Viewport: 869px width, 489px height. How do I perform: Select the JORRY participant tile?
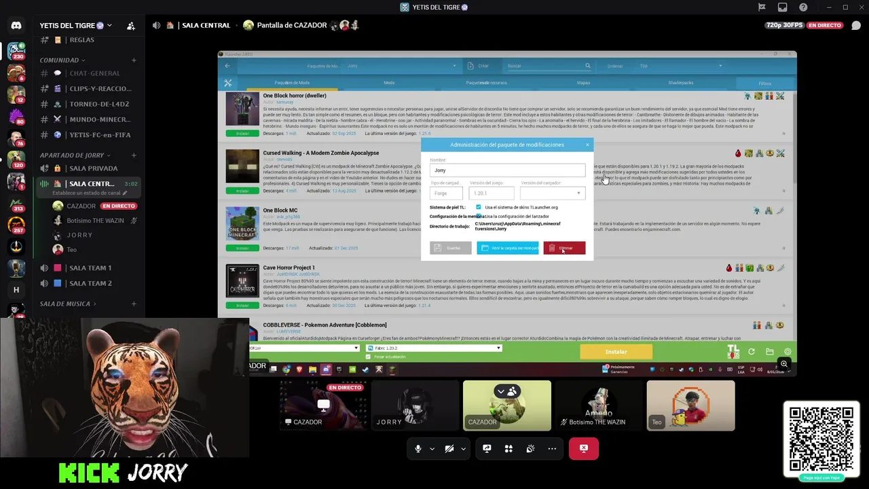(415, 405)
